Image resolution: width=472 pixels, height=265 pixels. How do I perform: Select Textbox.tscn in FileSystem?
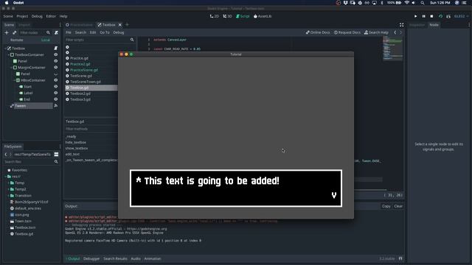pos(23,227)
